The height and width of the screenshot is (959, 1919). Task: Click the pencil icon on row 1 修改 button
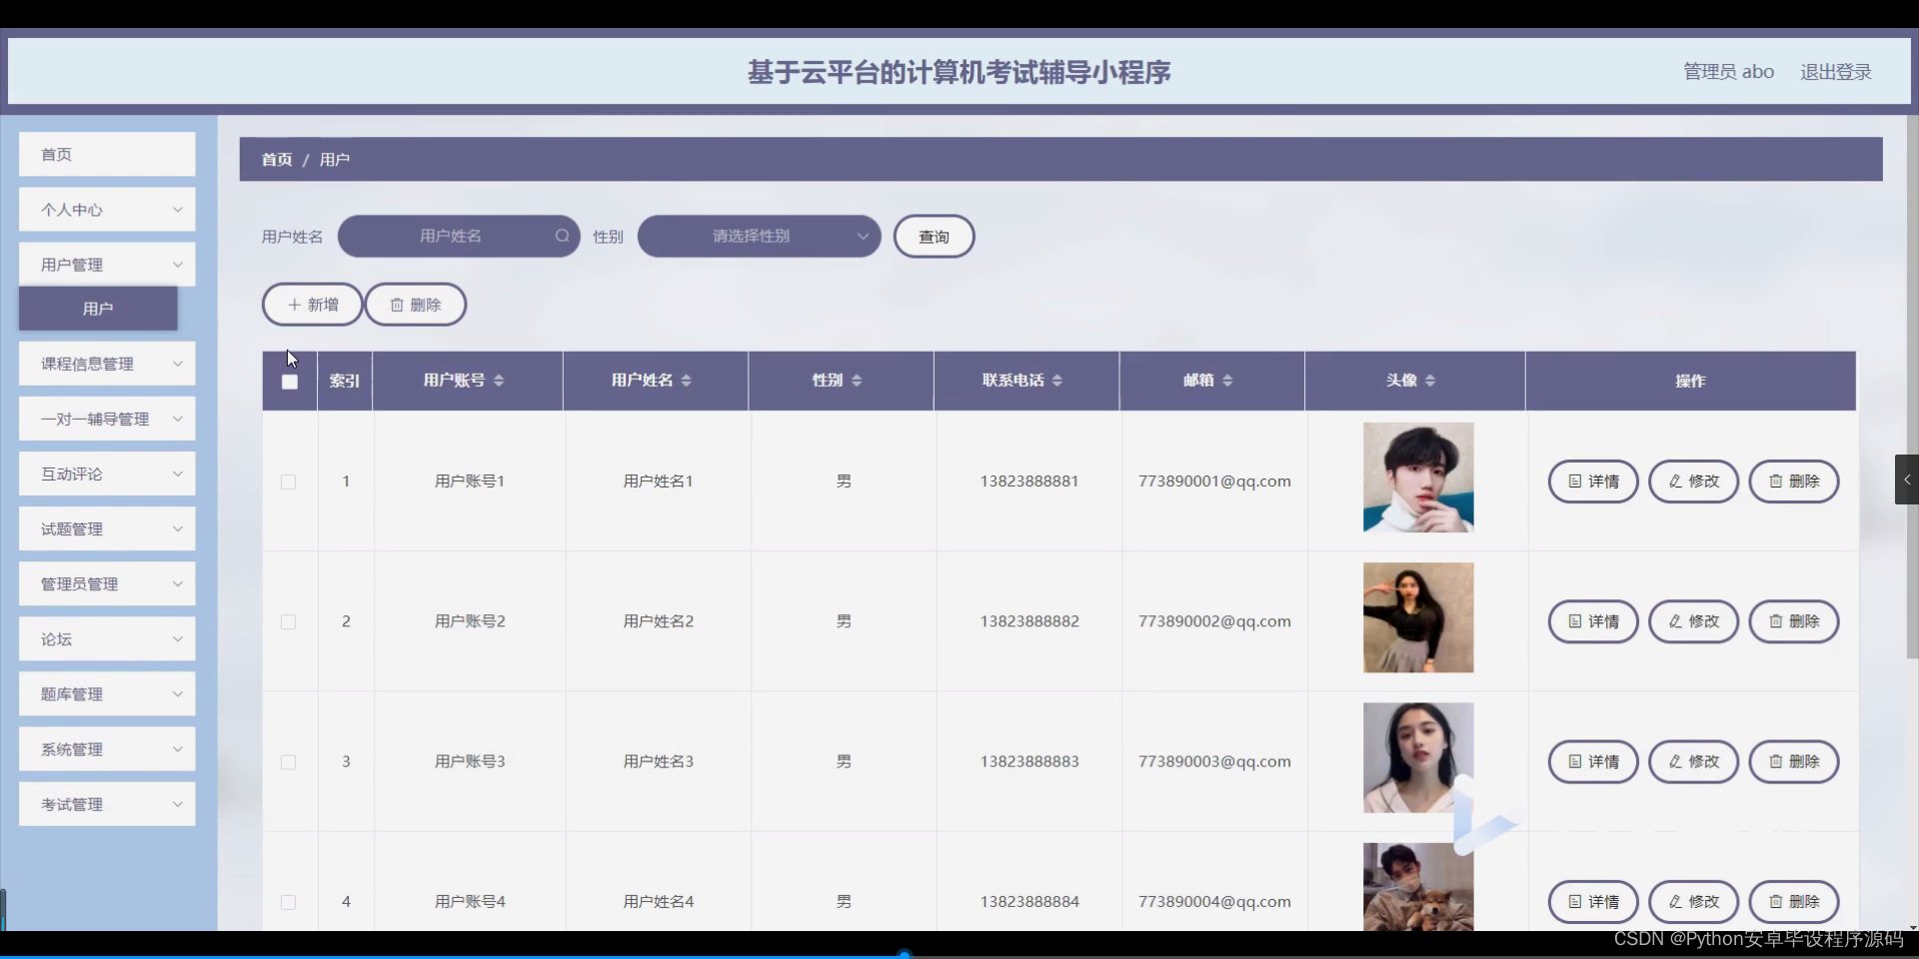[1676, 481]
